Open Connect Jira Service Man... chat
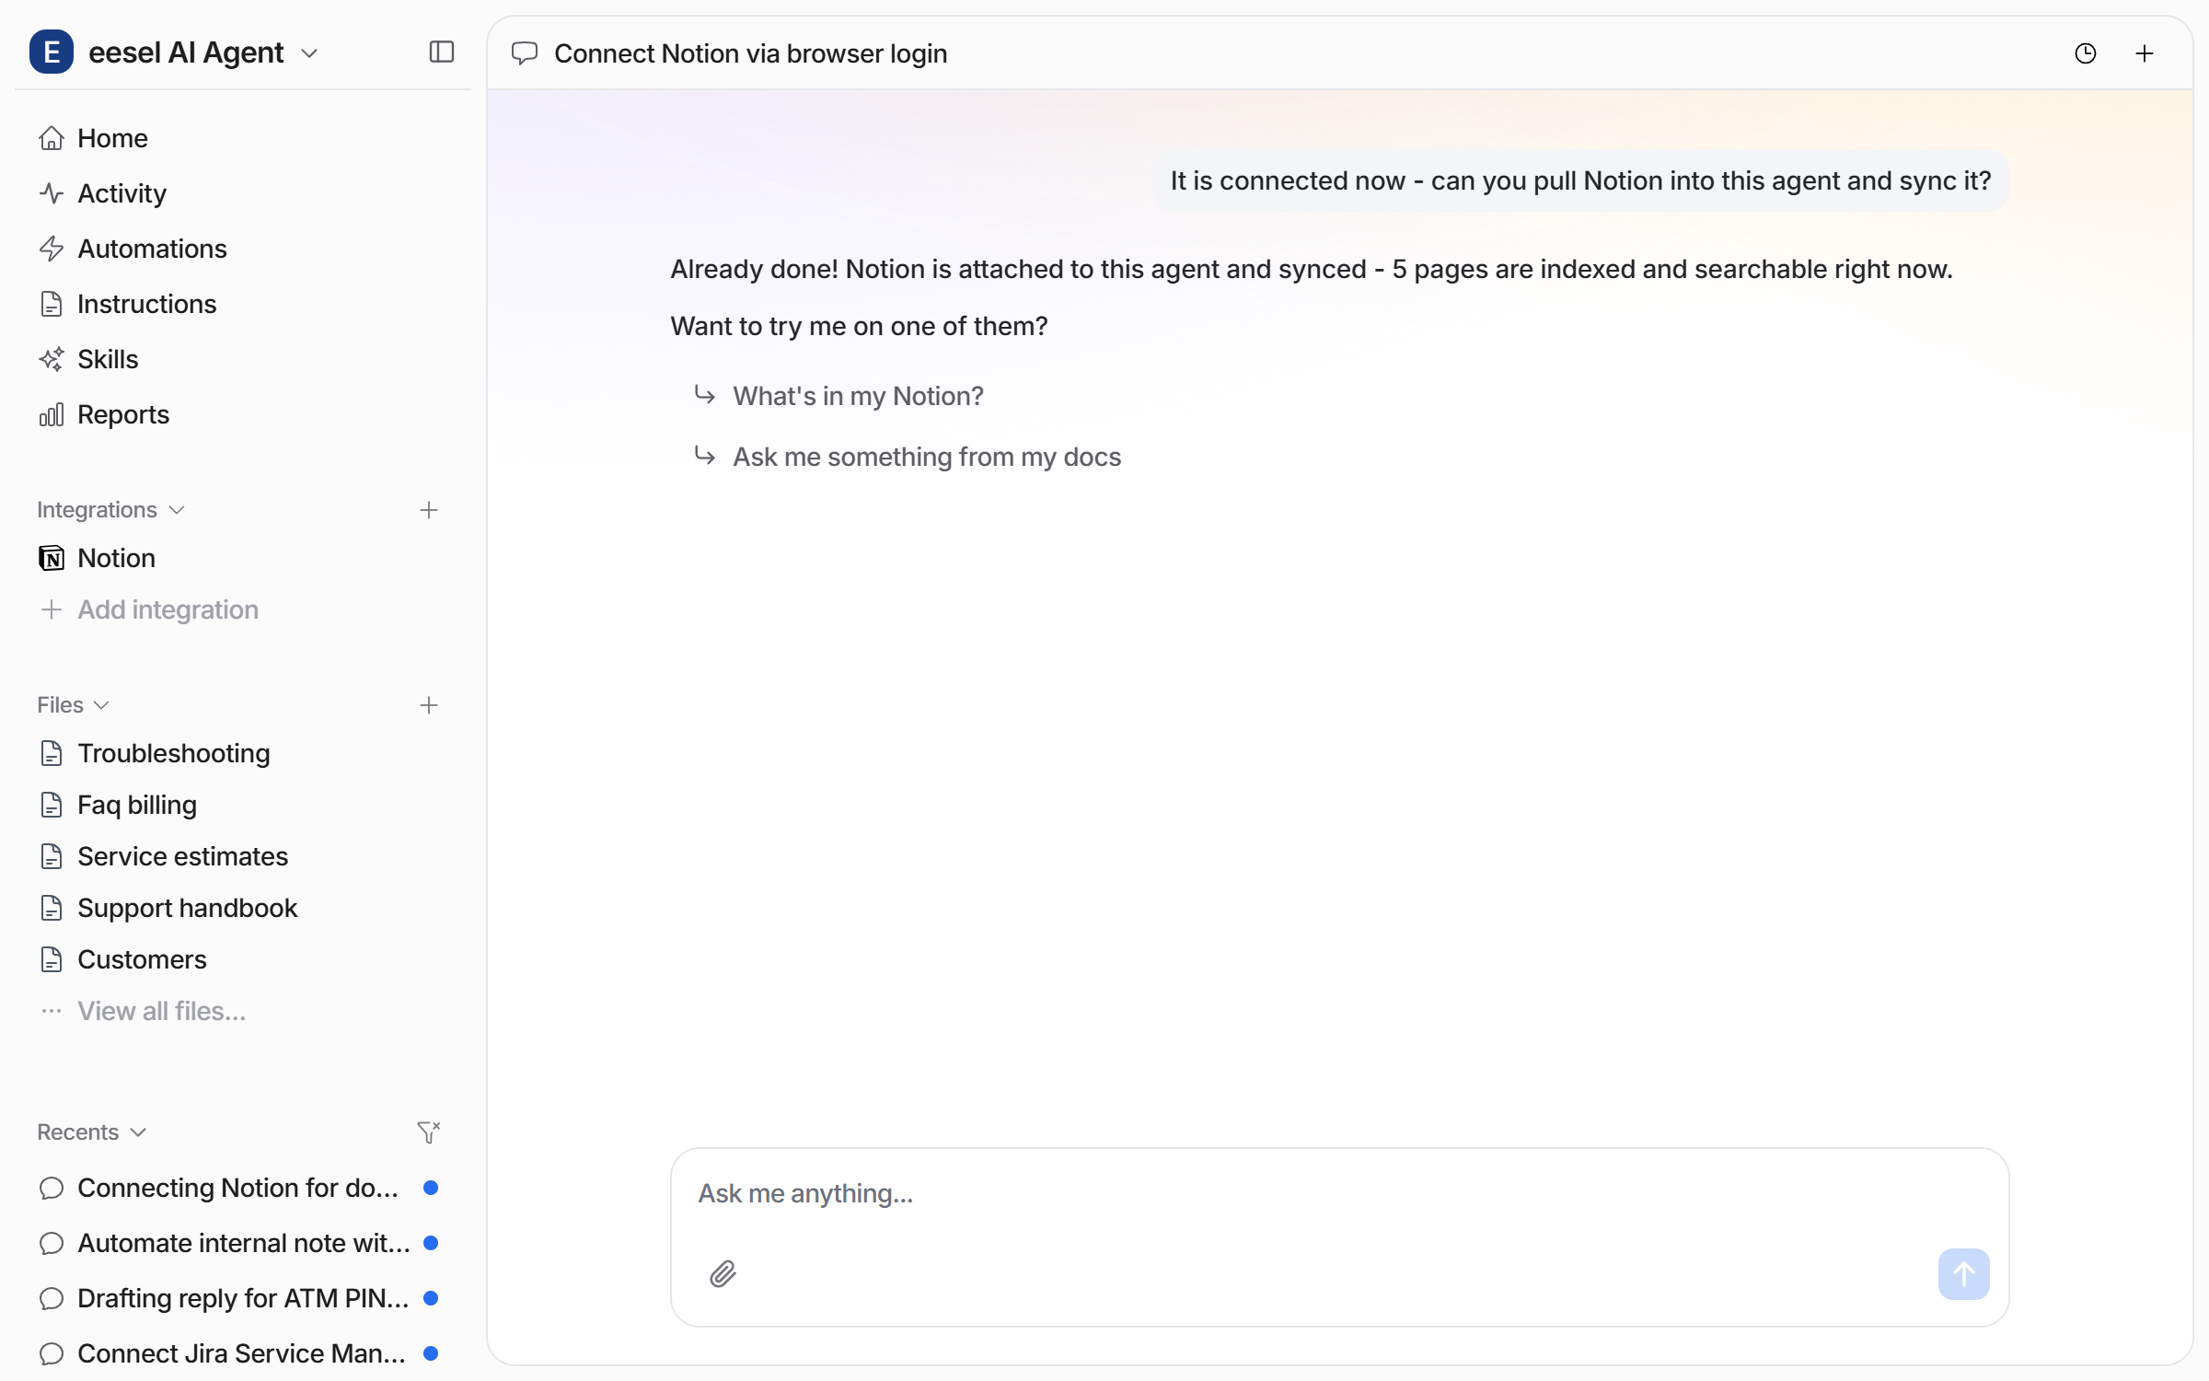This screenshot has height=1381, width=2209. (239, 1353)
